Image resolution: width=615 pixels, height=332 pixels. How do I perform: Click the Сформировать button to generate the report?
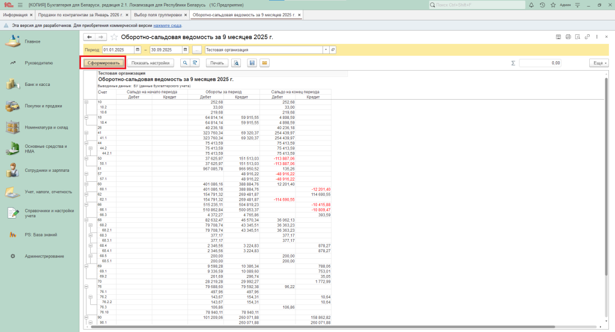pos(104,62)
